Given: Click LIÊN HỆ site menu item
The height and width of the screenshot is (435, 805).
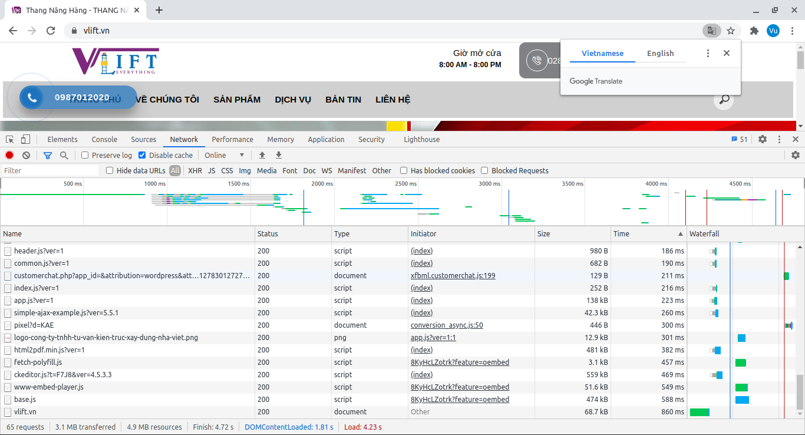Looking at the screenshot, I should point(393,100).
